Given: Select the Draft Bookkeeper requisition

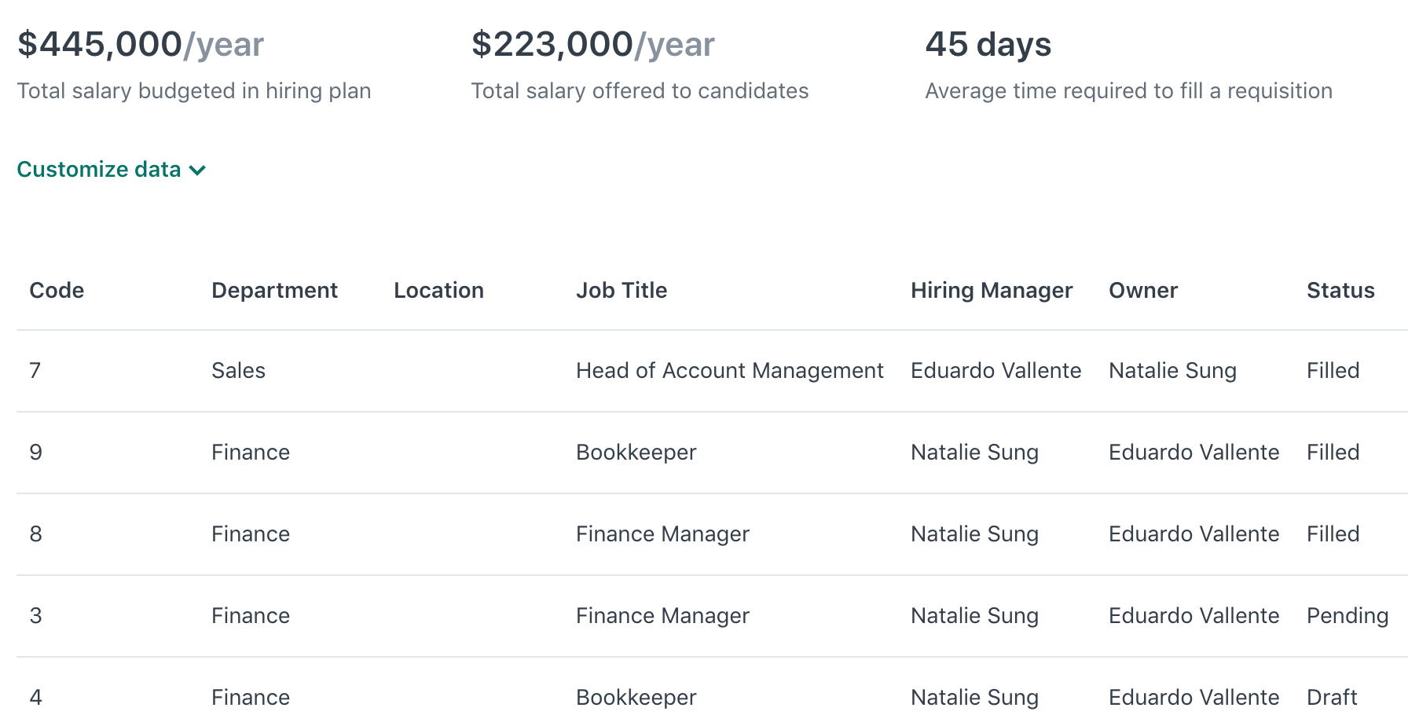Looking at the screenshot, I should [636, 697].
